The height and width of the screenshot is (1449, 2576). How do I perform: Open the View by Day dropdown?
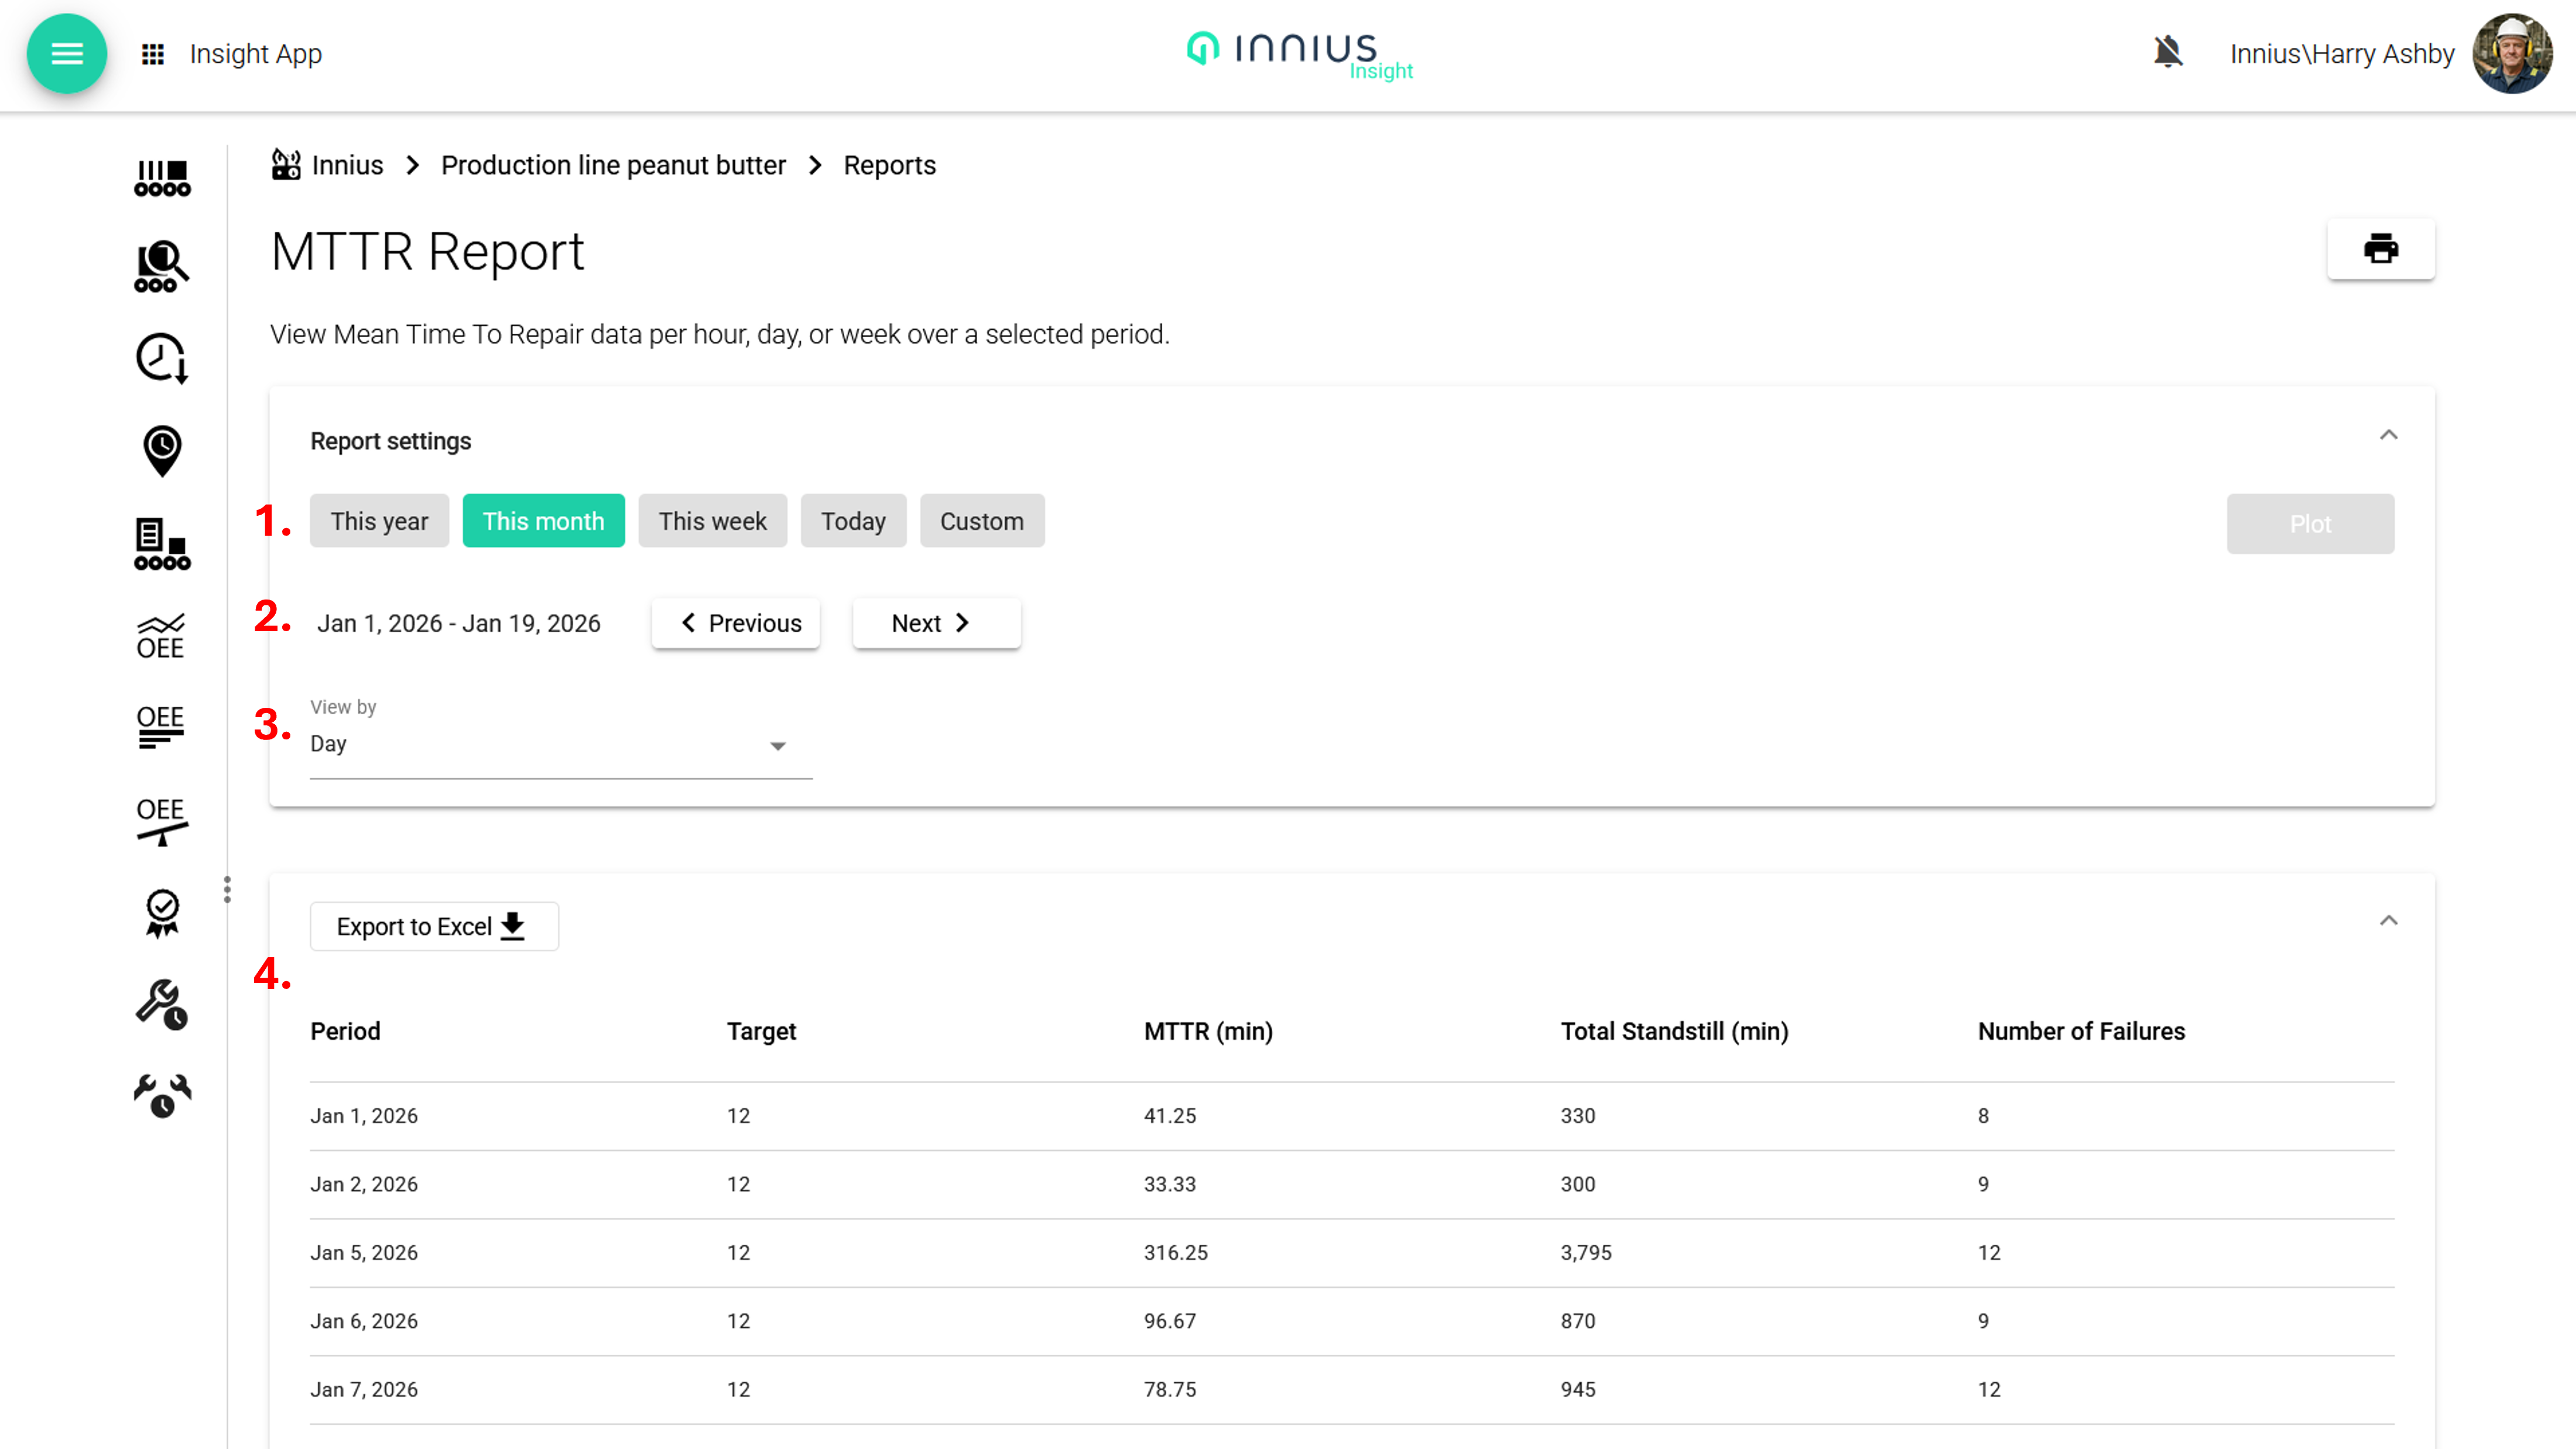coord(560,745)
